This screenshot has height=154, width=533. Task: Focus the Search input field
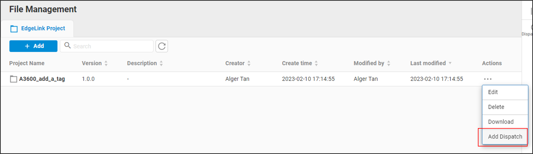(x=111, y=46)
